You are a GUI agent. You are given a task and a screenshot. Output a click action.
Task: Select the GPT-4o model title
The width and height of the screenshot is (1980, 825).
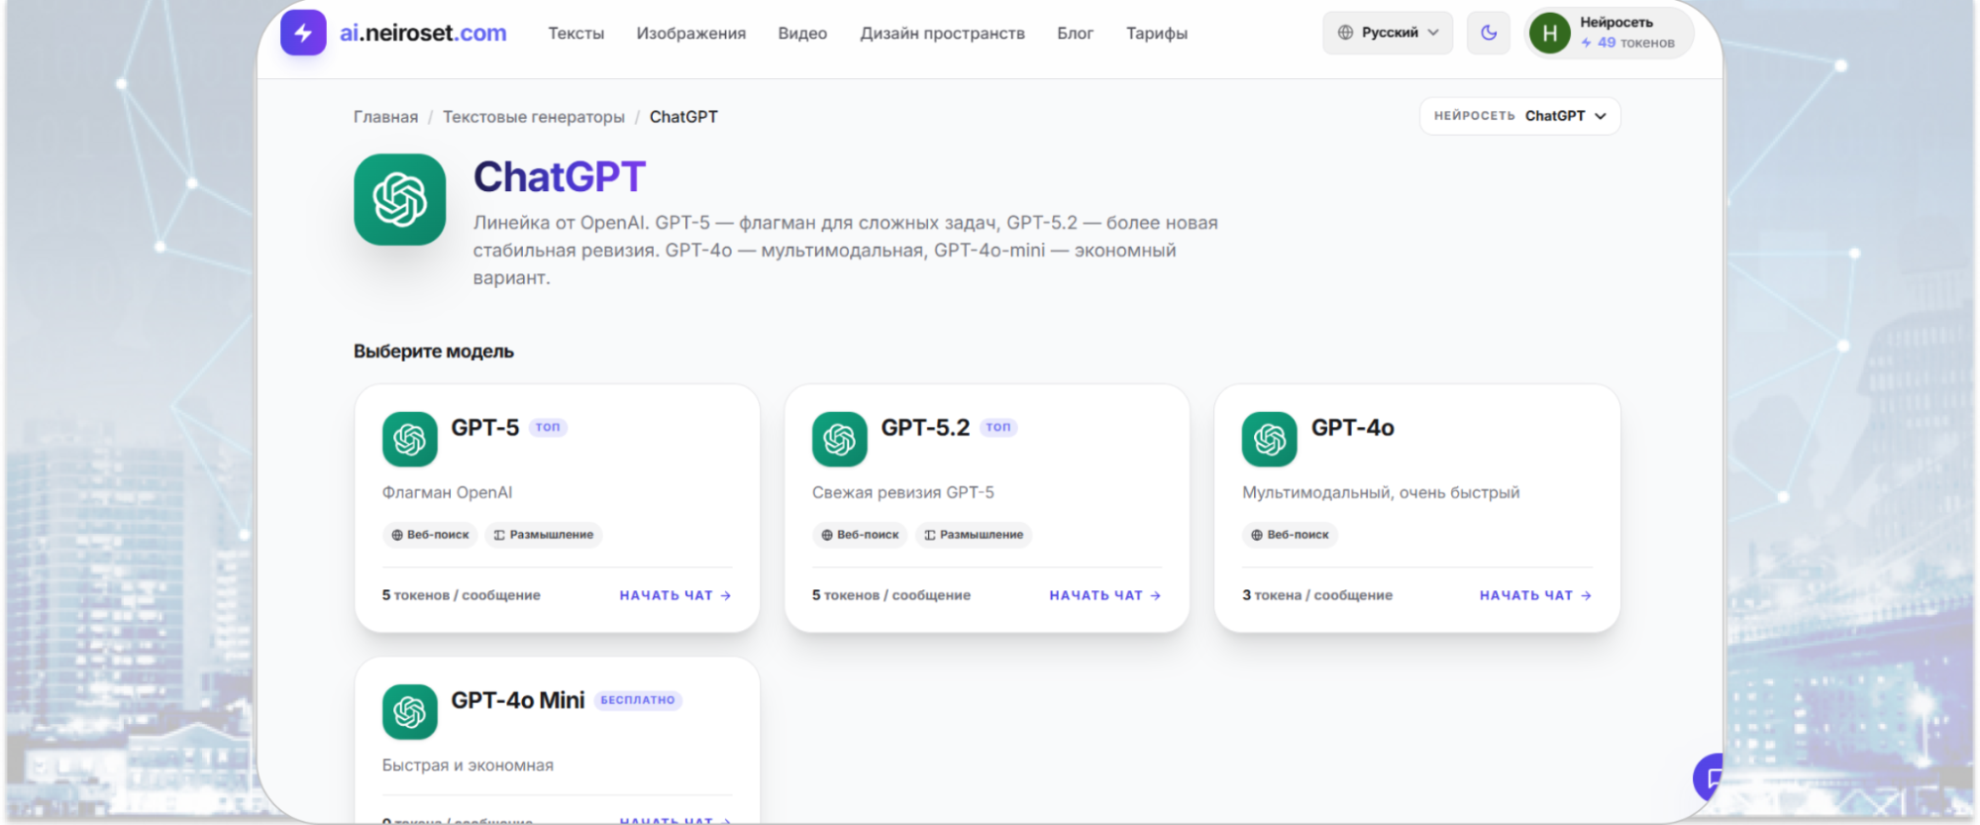(1353, 428)
